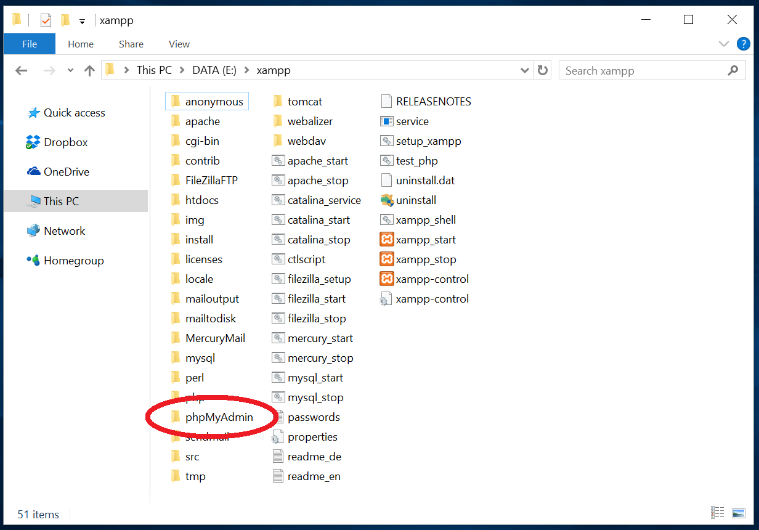Select Homegroup in the navigation pane

coord(65,261)
